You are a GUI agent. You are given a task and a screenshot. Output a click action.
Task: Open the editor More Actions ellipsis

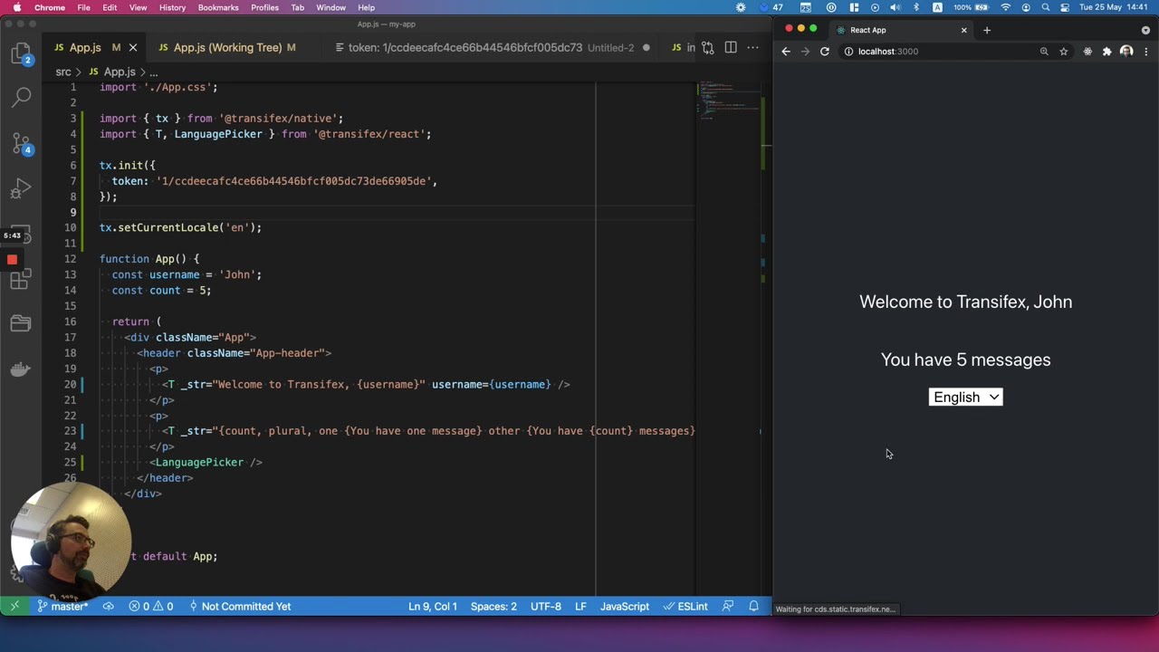(752, 47)
